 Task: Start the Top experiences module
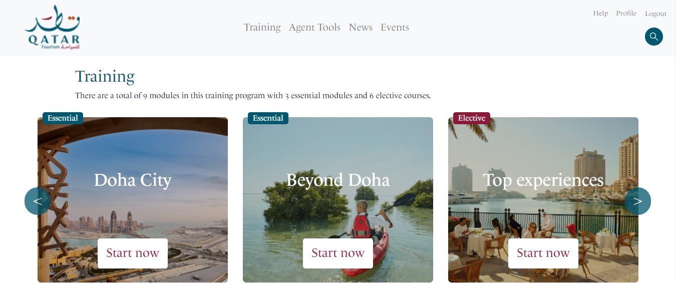point(543,253)
